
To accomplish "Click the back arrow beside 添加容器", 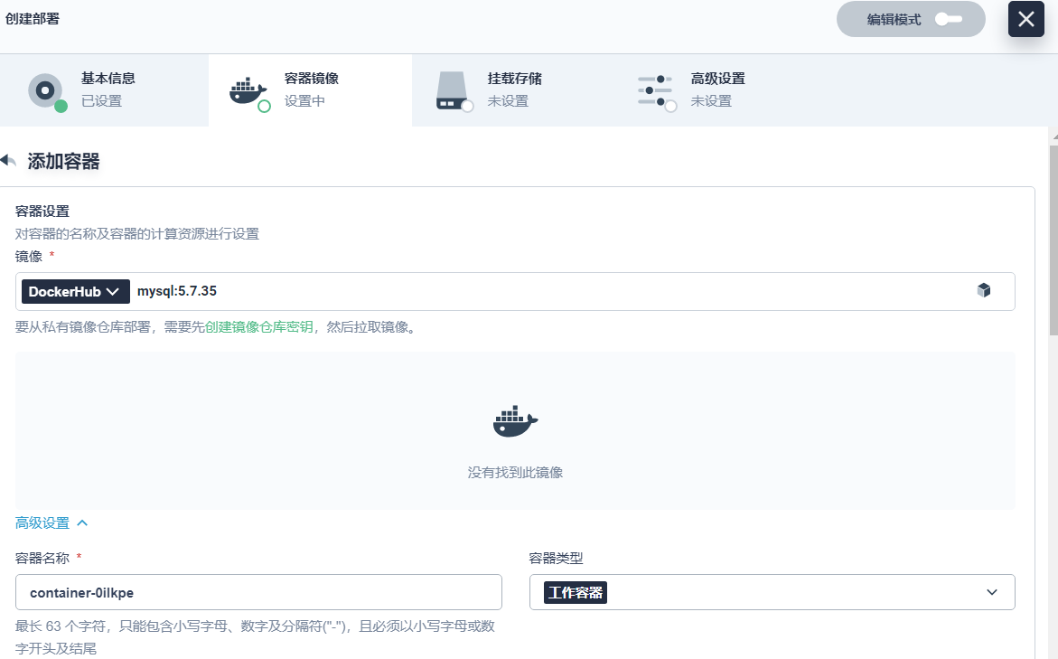I will [x=8, y=161].
